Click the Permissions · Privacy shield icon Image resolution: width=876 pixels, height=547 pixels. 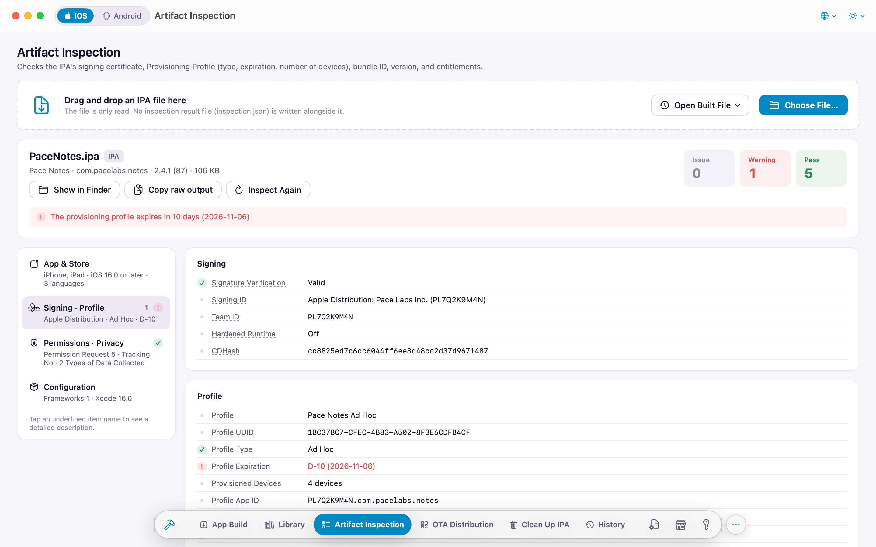34,342
